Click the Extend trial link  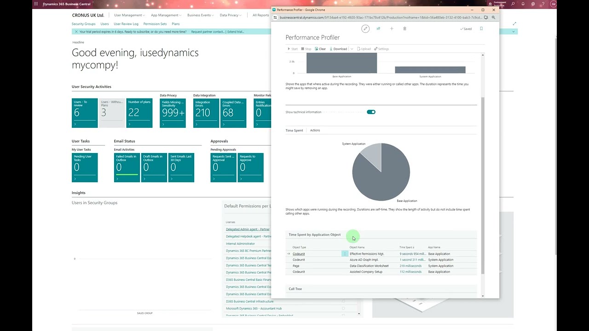pos(236,32)
